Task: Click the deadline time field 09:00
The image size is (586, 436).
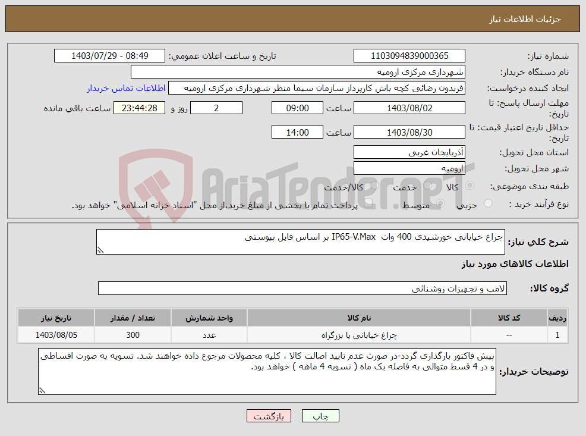Action: pos(297,108)
